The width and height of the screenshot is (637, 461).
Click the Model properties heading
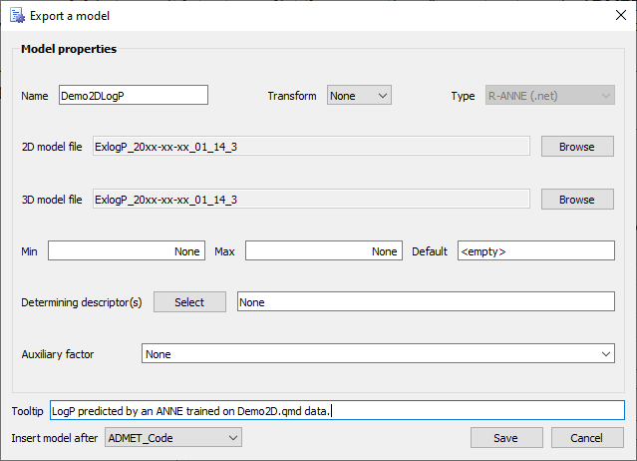pos(69,49)
